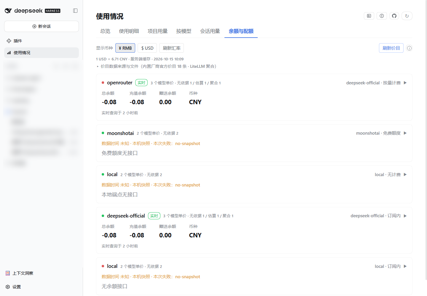The image size is (427, 296).
Task: Expand deepseek-official 订阅内 card arrow
Action: point(405,216)
